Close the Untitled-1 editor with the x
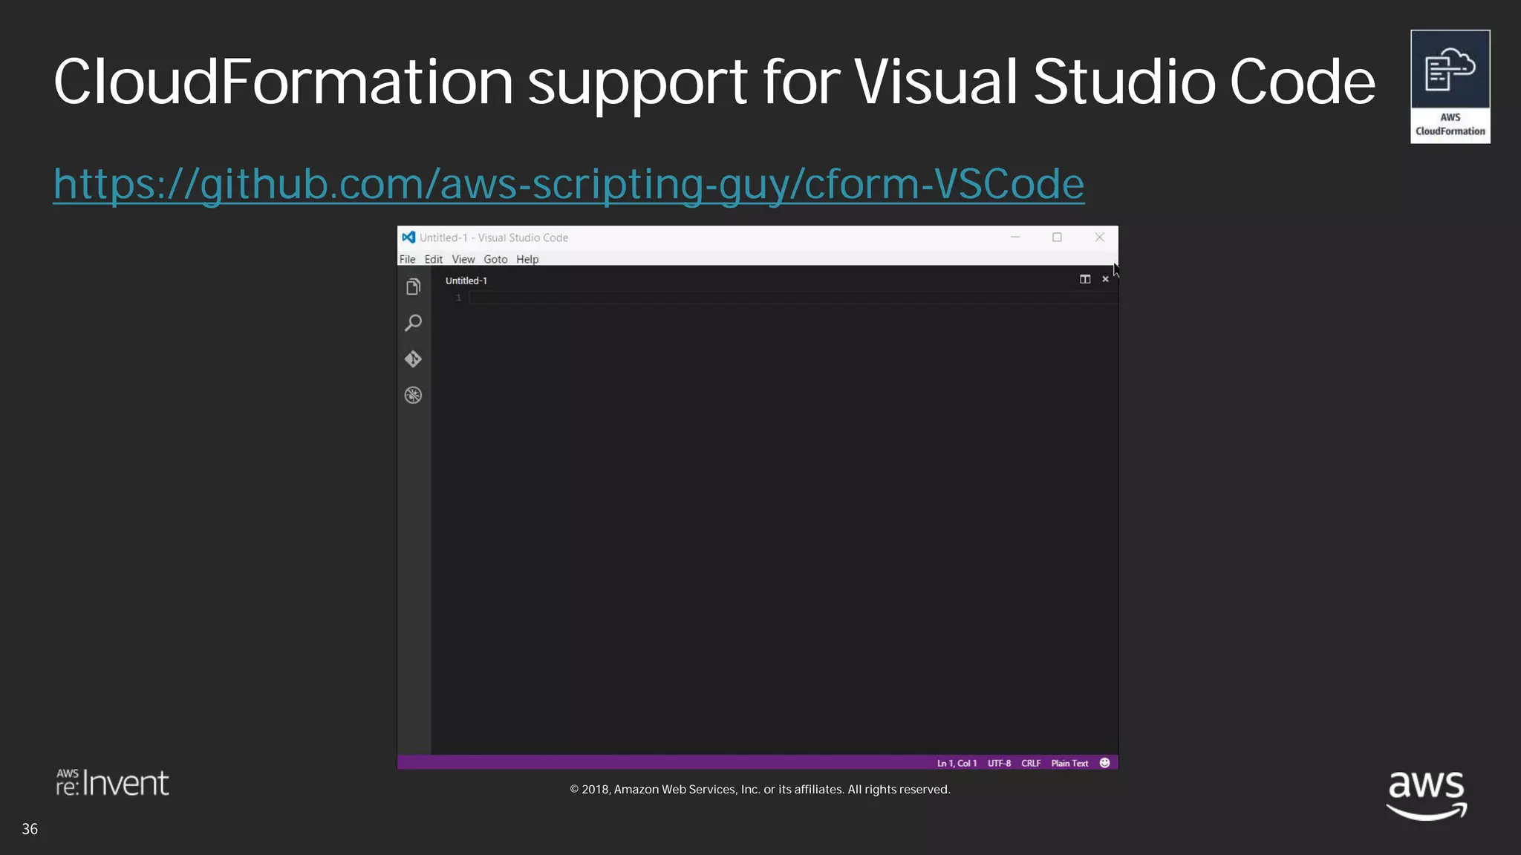This screenshot has height=855, width=1521. coord(1105,279)
